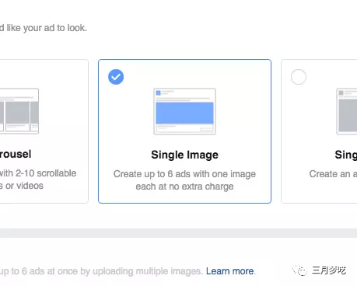
Task: Click the 'Create an a' description on the right card
Action: [333, 174]
